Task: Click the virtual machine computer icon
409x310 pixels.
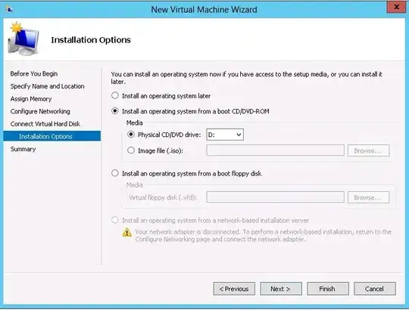Action: [x=23, y=39]
